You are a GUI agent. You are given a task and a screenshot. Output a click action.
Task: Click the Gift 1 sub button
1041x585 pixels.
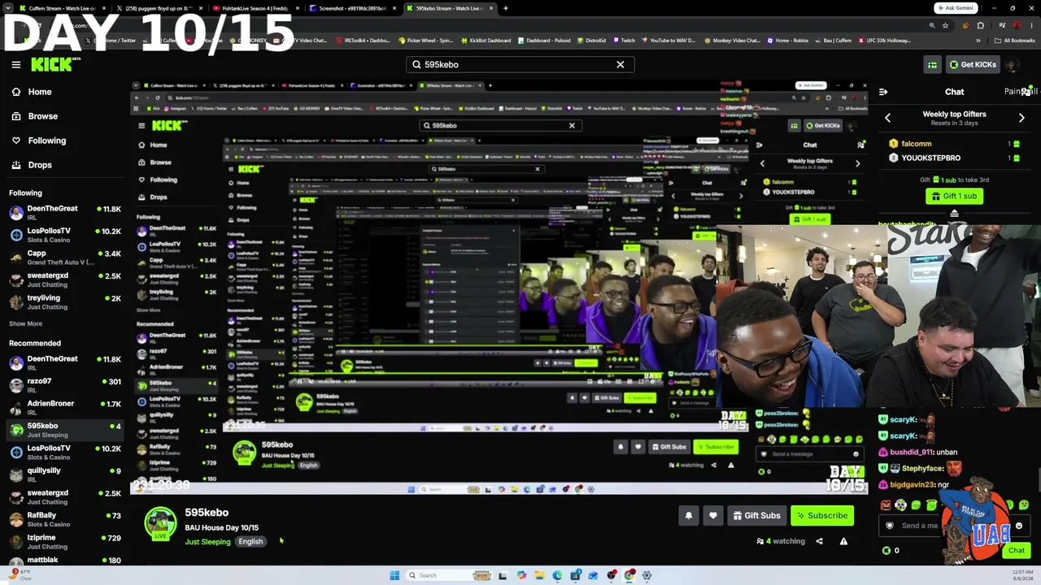coord(954,196)
